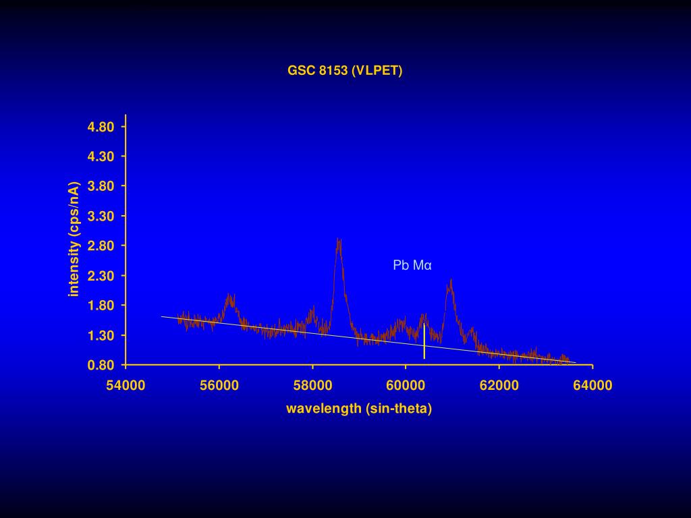Viewport: 691px width, 518px height.
Task: Click the x-axis value '54000'
Action: tap(126, 385)
